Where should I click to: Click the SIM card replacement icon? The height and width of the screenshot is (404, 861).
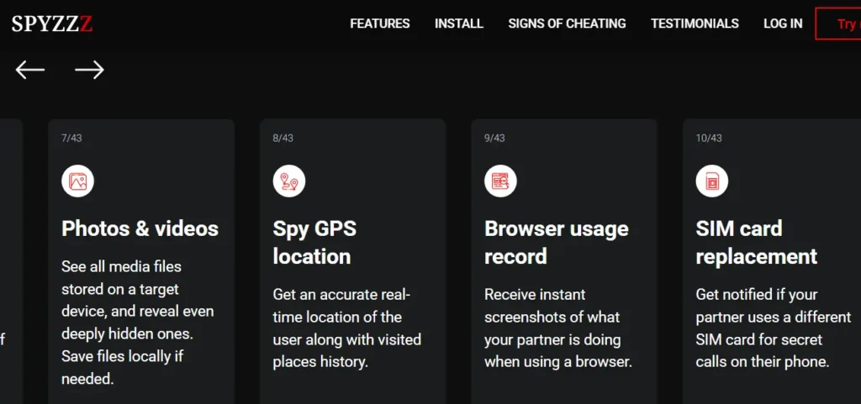coord(712,181)
